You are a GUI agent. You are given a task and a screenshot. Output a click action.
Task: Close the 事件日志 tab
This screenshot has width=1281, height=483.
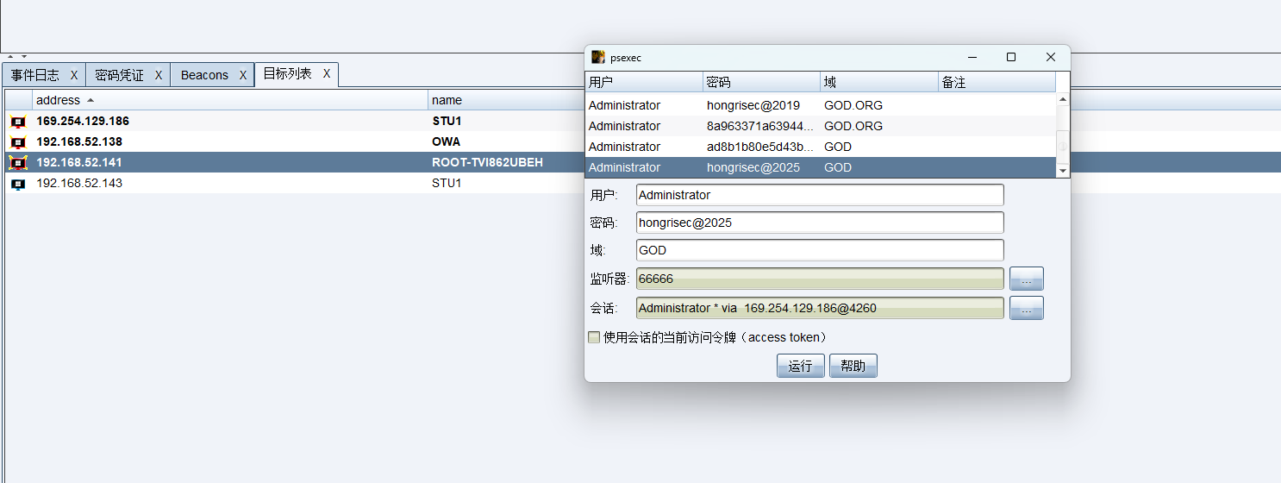coord(74,75)
